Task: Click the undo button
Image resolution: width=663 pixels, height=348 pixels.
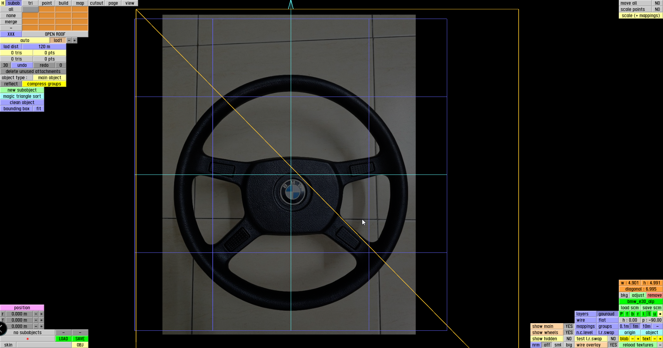Action: point(22,65)
